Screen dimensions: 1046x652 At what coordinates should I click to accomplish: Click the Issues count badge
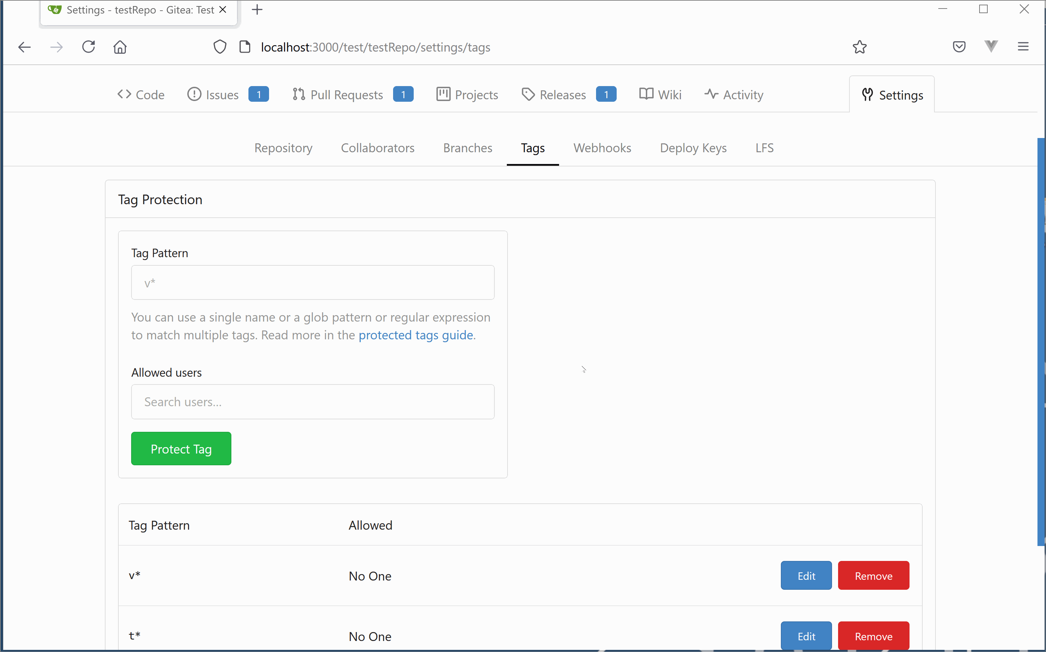click(x=258, y=94)
